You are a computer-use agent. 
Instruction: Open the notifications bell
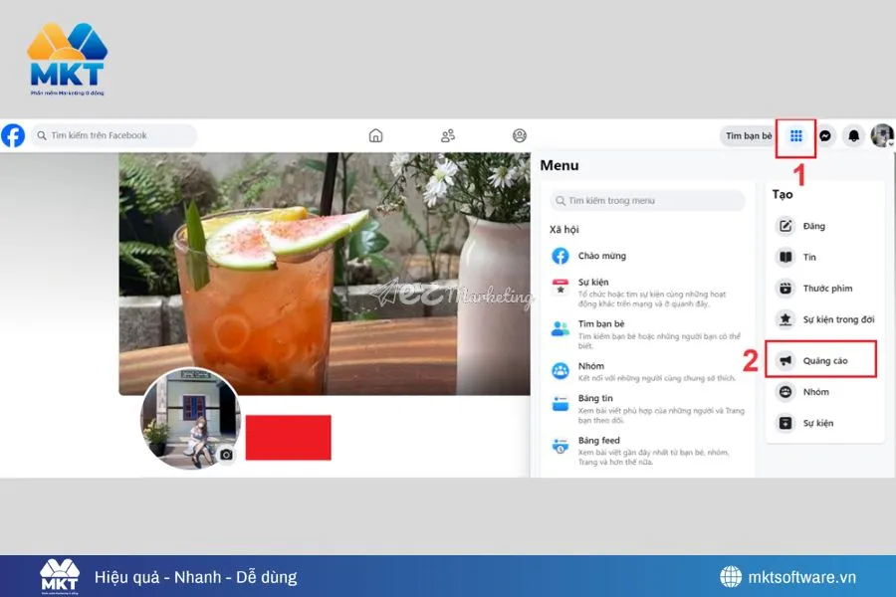click(853, 135)
